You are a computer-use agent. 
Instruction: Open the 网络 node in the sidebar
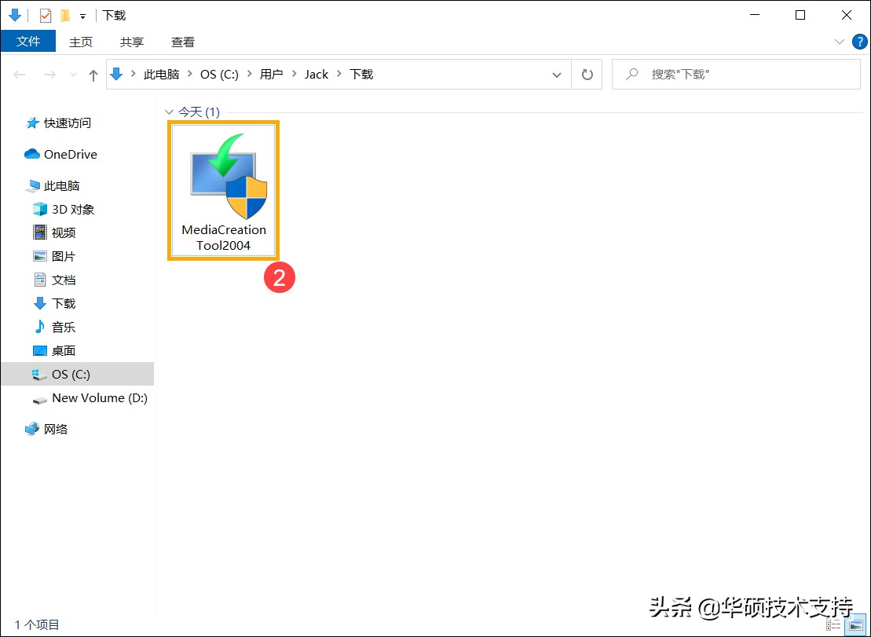pyautogui.click(x=51, y=429)
